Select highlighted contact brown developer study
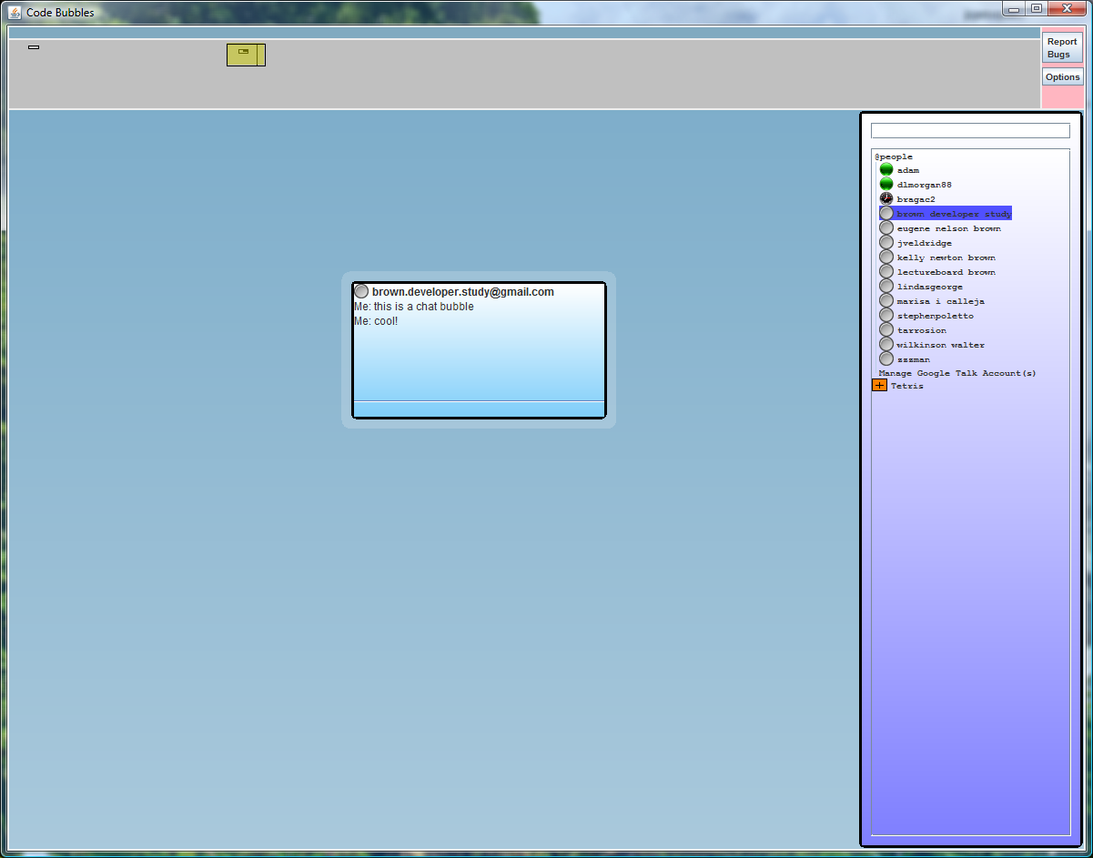Screen dimensions: 1093x858 954,214
